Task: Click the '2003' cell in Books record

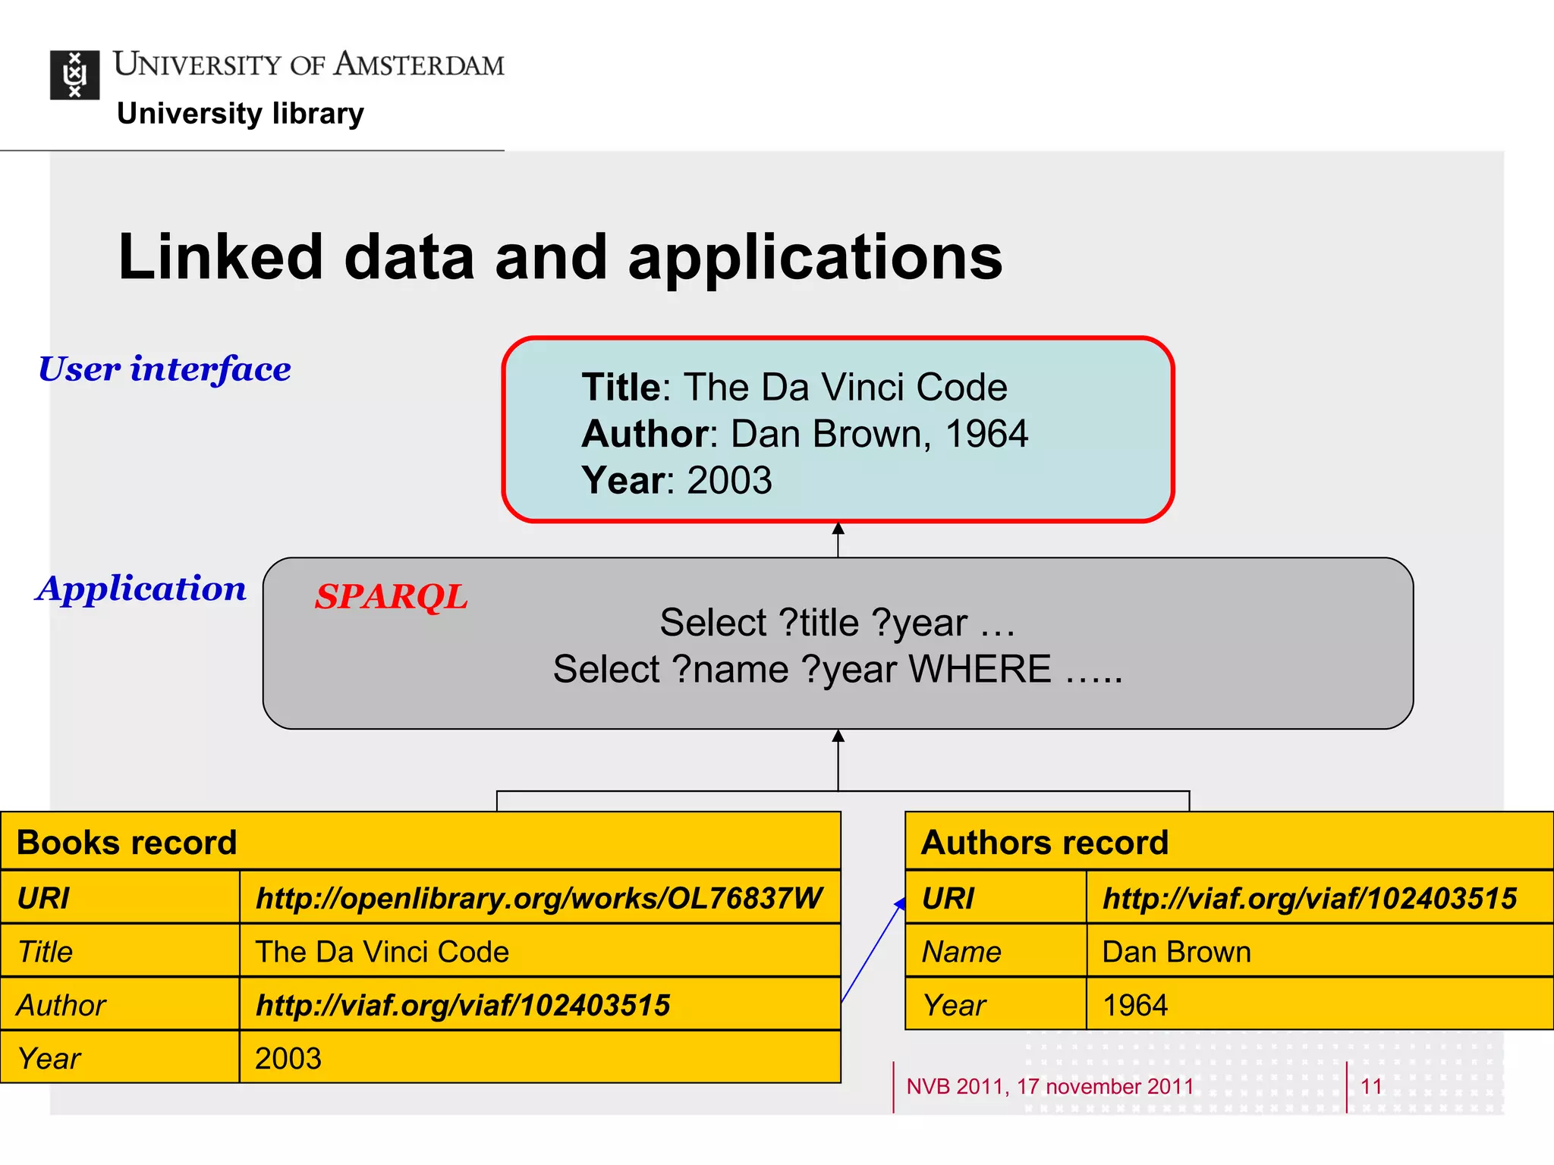Action: pos(540,1057)
